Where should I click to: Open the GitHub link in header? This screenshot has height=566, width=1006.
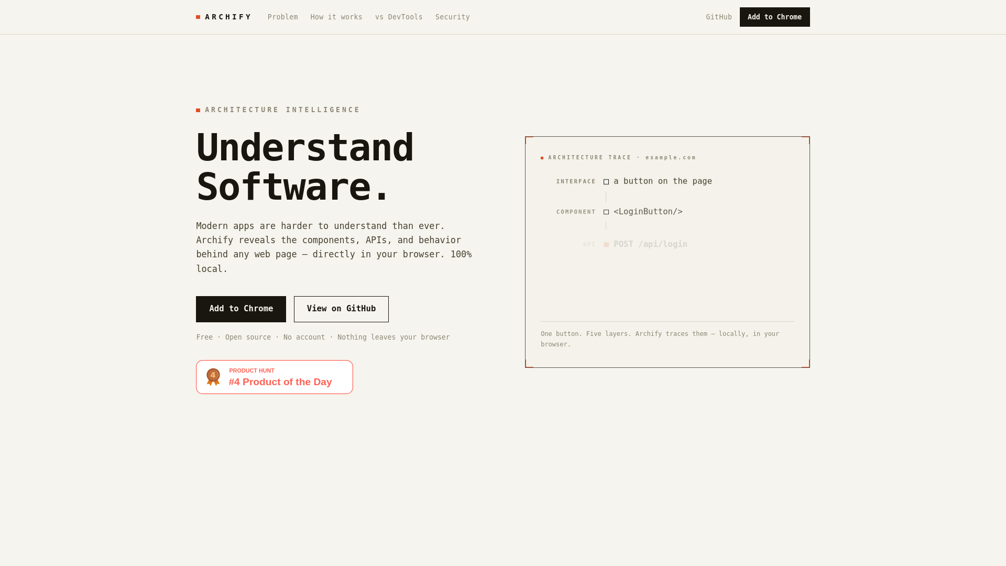tap(719, 17)
